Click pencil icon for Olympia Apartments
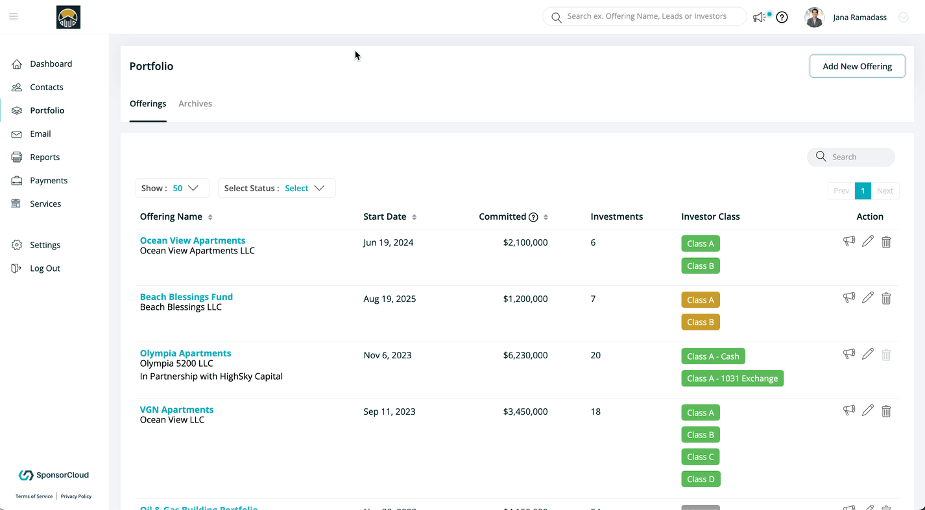 867,354
